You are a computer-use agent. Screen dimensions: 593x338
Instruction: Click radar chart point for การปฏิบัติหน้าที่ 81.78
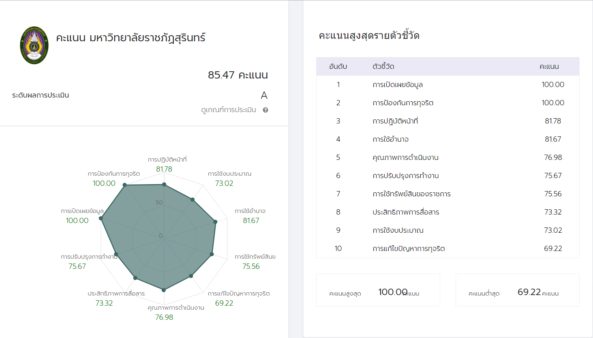click(x=164, y=185)
